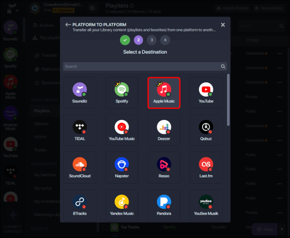Click New playlist button

pos(269,8)
